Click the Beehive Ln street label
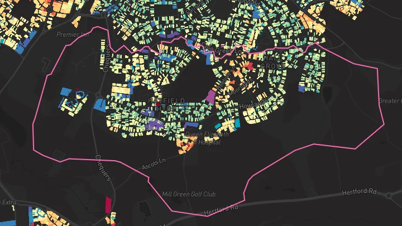 click(226, 79)
